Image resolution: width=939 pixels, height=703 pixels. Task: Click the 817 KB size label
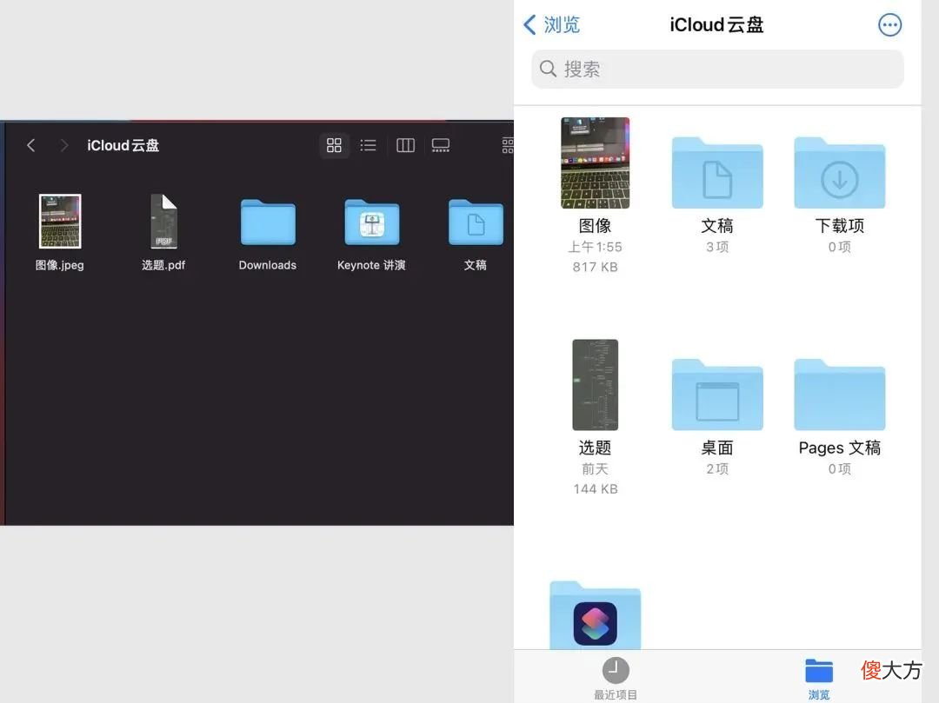click(596, 267)
